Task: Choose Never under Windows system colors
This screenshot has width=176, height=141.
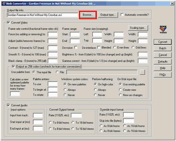Action: (65, 95)
